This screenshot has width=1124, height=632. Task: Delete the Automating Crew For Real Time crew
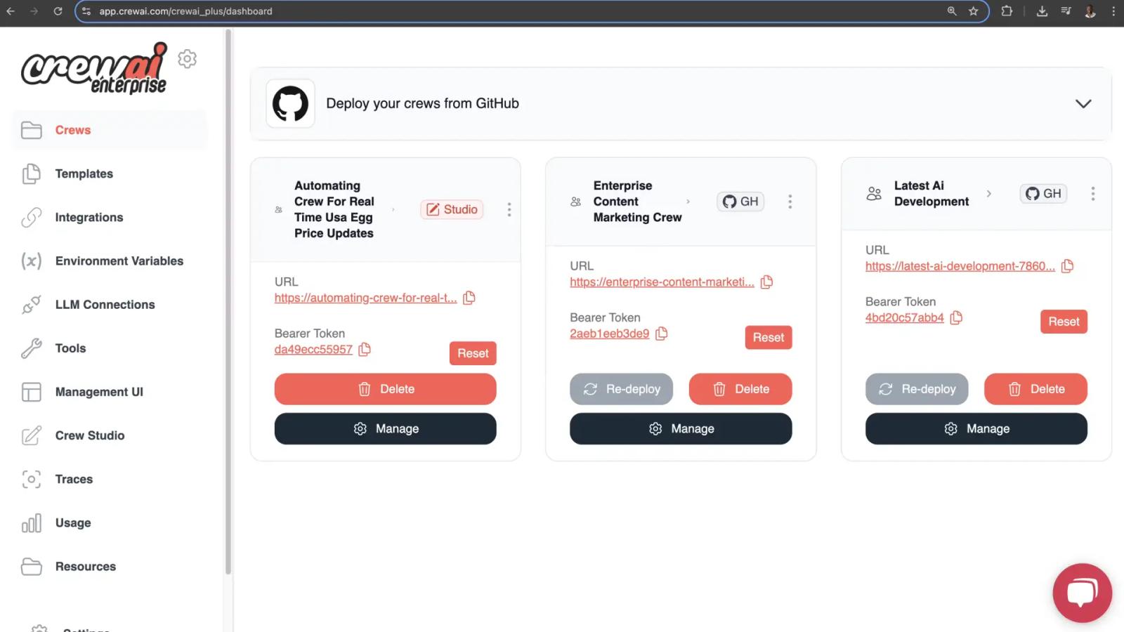[x=385, y=389]
